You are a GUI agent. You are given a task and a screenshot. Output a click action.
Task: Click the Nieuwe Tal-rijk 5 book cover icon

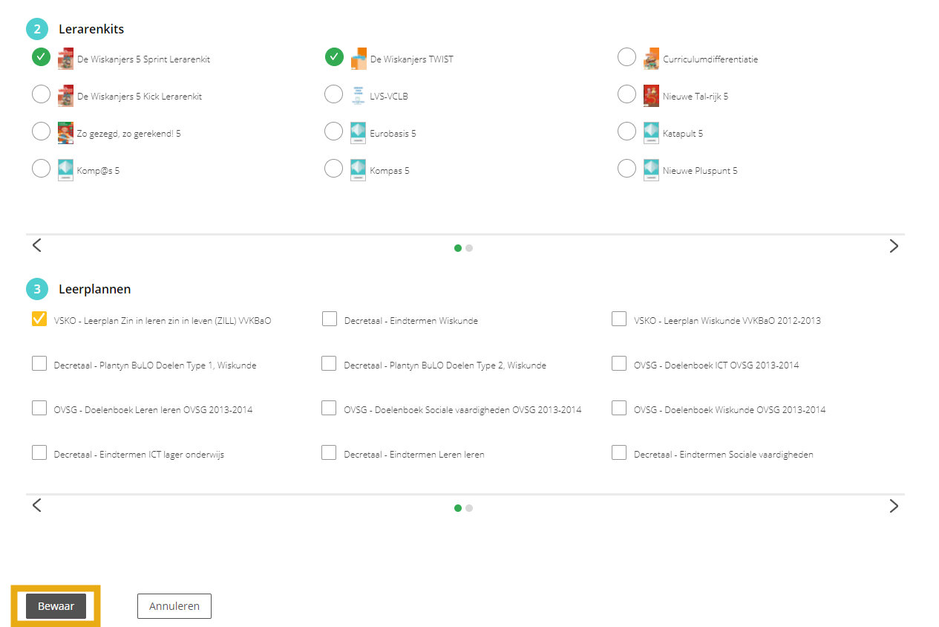tap(651, 96)
